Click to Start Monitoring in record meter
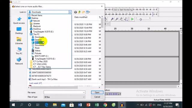This screenshot has height=108, width=192. [123, 10]
